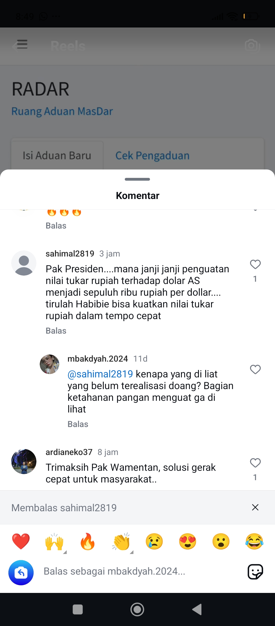Insert the crying face emoji
This screenshot has height=626, width=275.
(154, 541)
